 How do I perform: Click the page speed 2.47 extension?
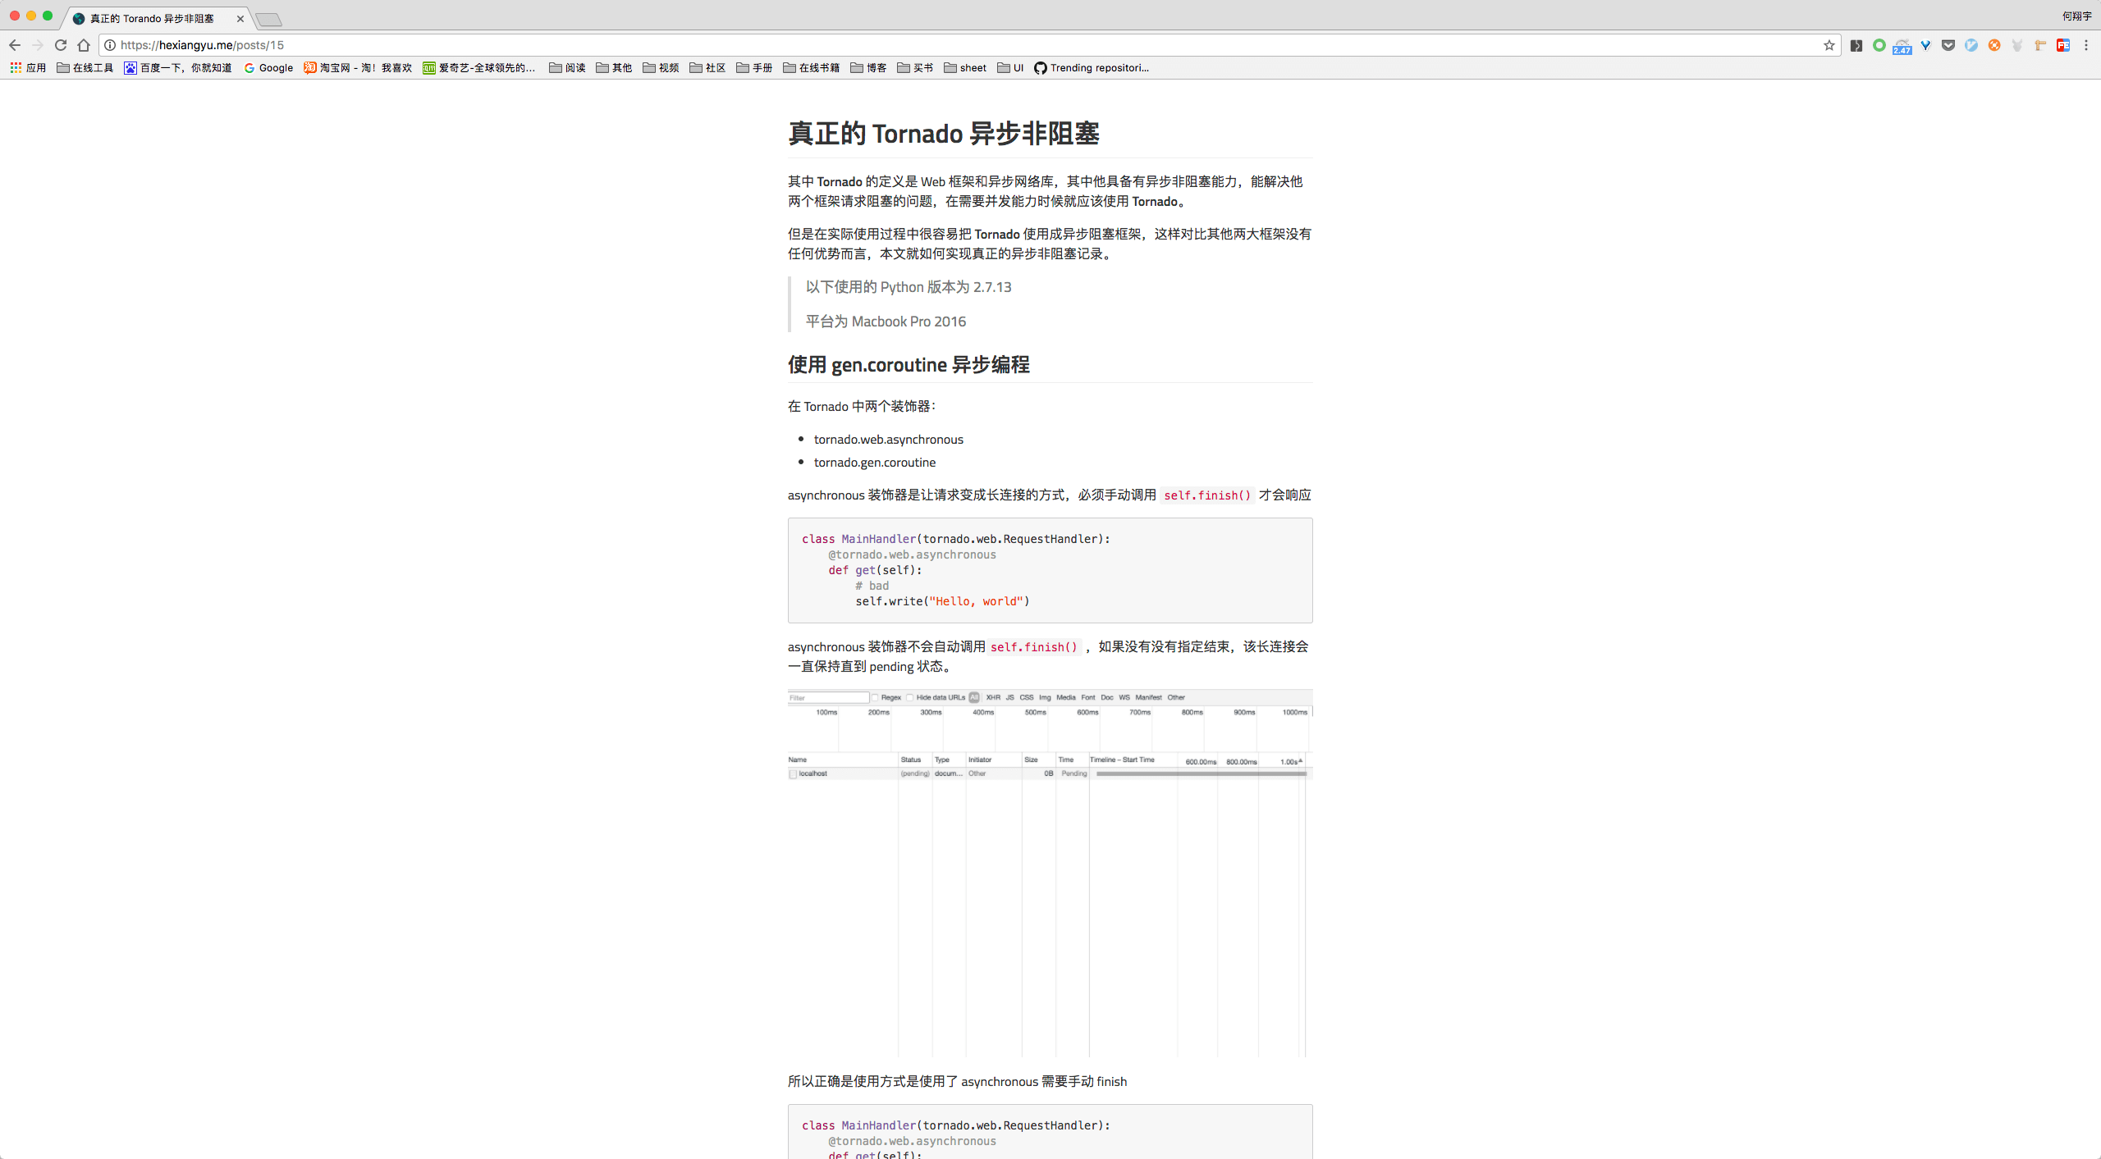[x=1902, y=46]
